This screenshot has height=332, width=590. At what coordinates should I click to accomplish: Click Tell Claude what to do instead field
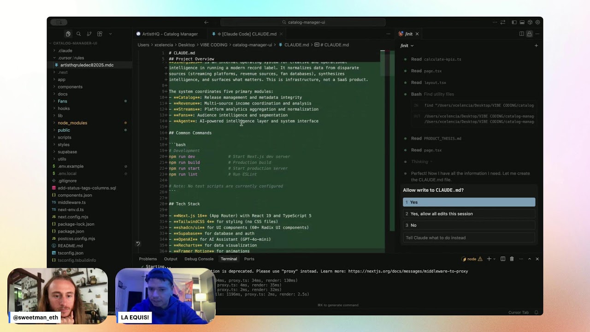469,237
